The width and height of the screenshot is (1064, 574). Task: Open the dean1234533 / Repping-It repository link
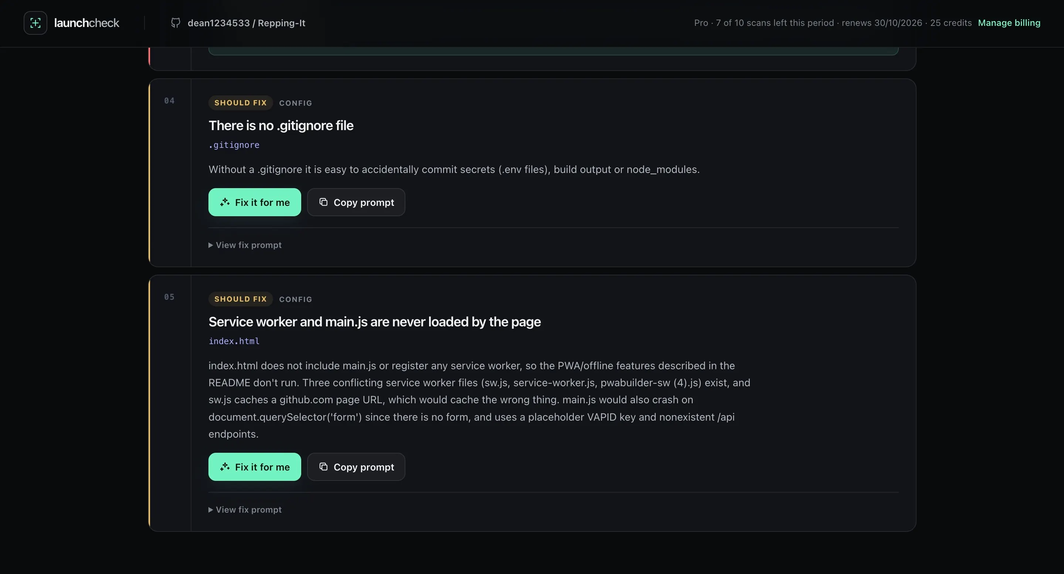coord(246,23)
